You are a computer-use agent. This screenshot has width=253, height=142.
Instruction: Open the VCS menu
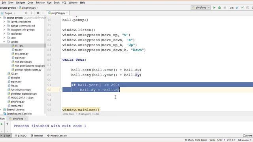(x=64, y=3)
